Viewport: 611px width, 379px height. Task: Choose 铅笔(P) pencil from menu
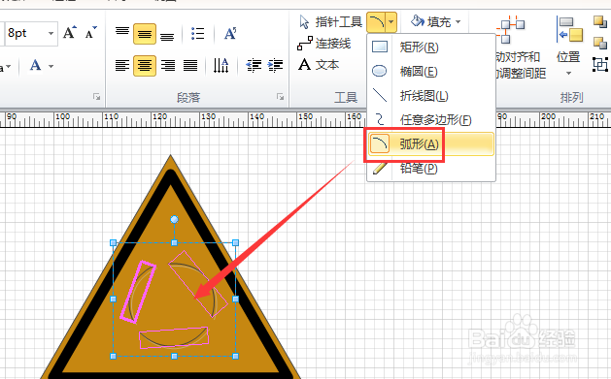(431, 169)
